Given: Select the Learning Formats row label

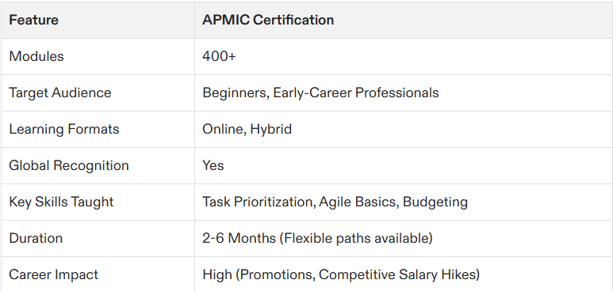Looking at the screenshot, I should coord(63,129).
